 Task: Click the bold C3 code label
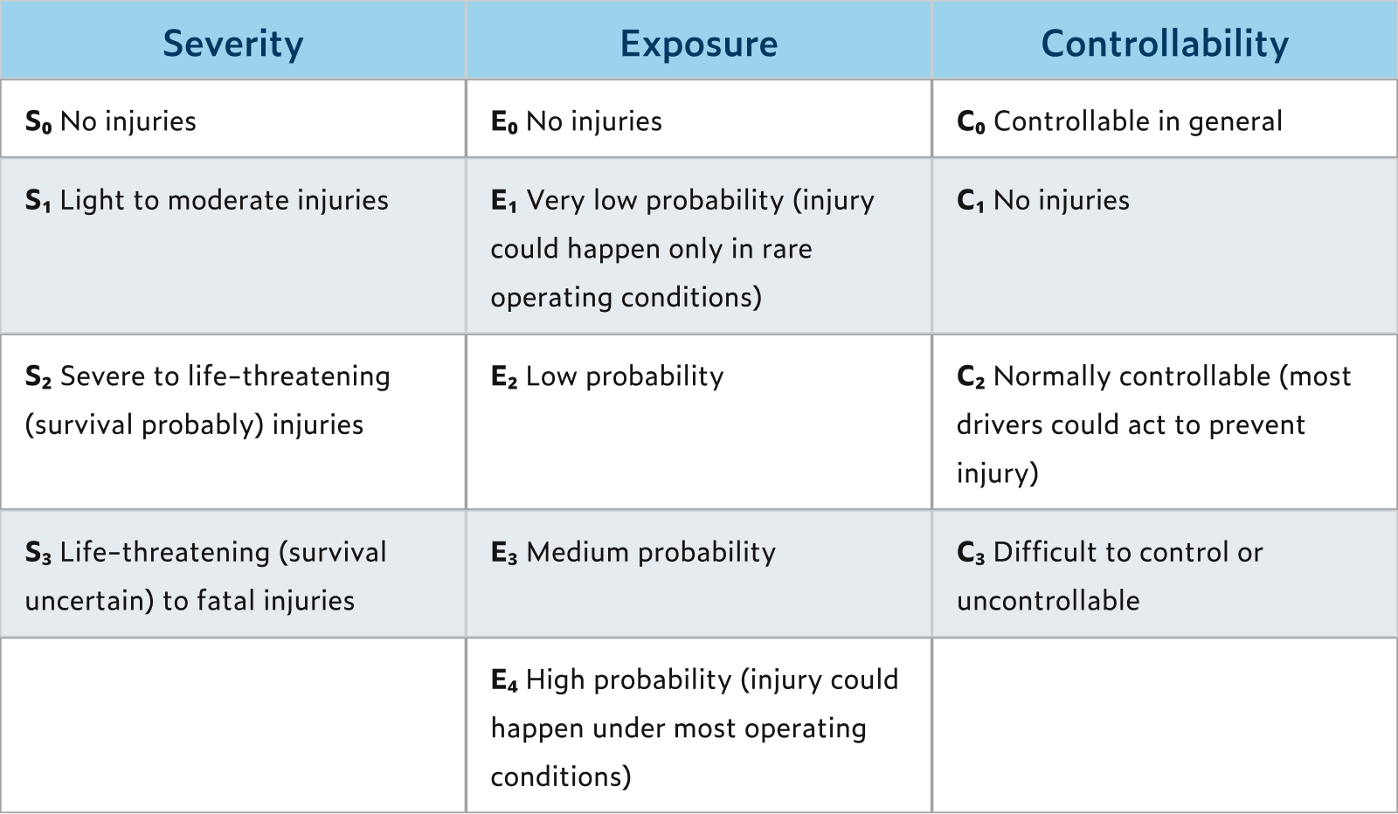coord(971,553)
